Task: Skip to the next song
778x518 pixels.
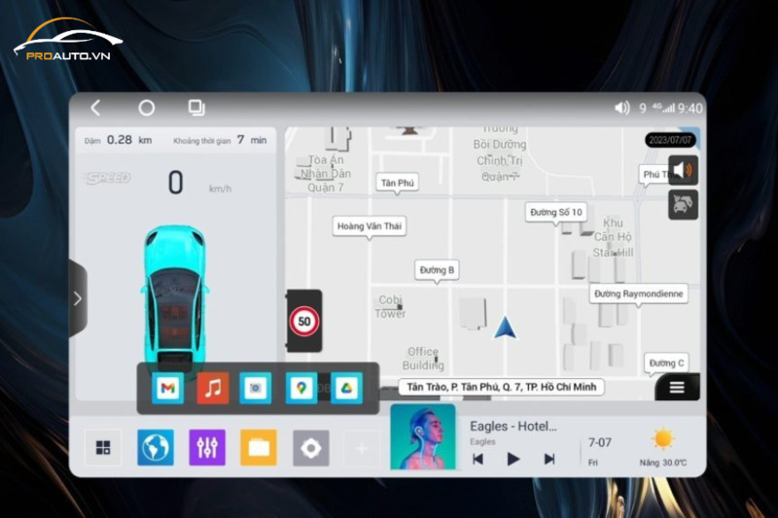Action: 549,459
